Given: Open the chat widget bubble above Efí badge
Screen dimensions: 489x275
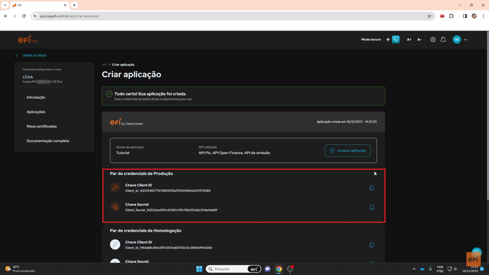Looking at the screenshot, I should pyautogui.click(x=476, y=252).
